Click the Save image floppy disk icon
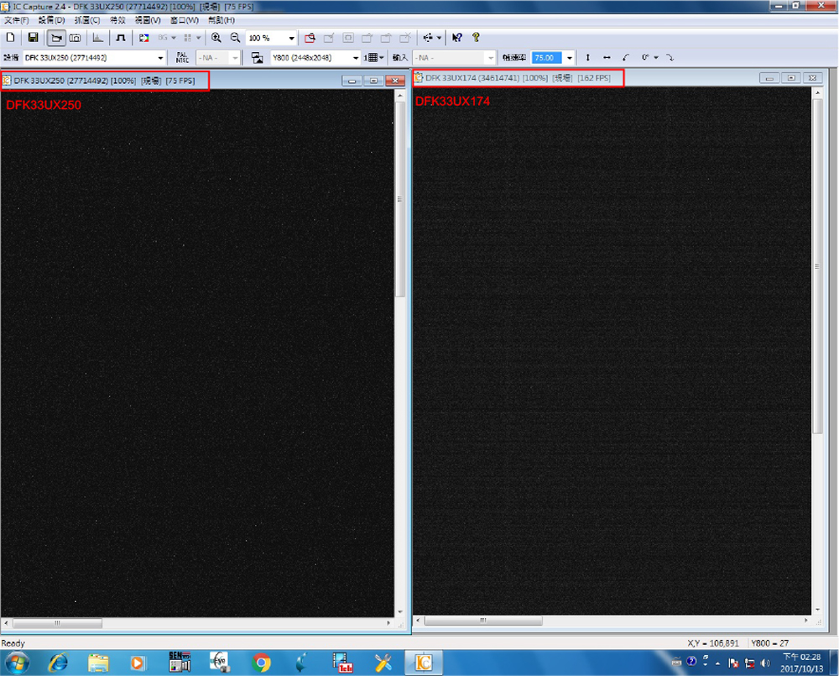 click(33, 38)
